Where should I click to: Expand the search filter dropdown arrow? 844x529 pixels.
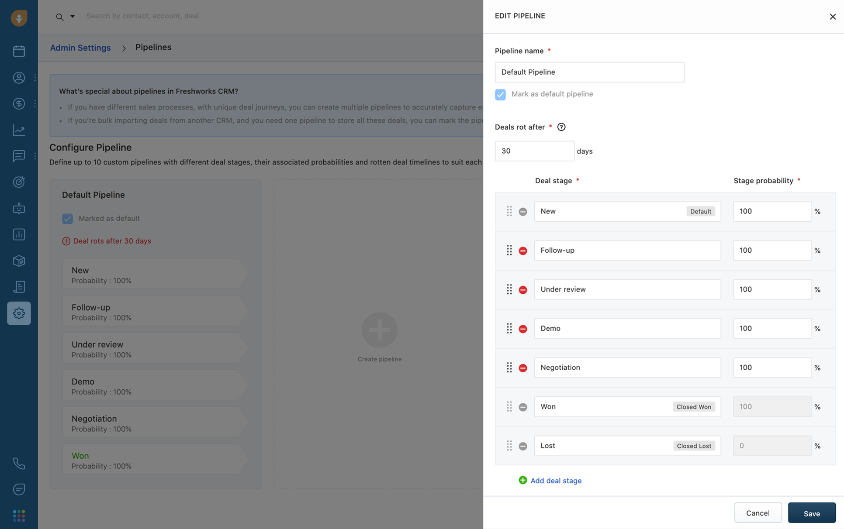[x=73, y=16]
